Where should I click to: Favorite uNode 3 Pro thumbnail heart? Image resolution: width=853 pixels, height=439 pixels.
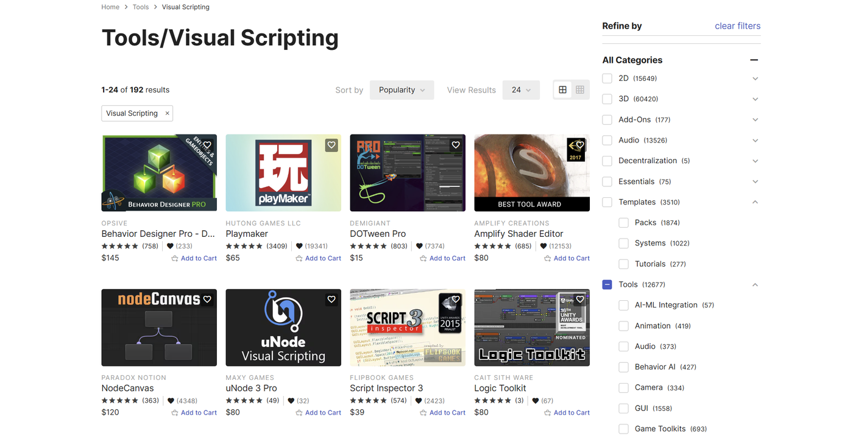[331, 300]
